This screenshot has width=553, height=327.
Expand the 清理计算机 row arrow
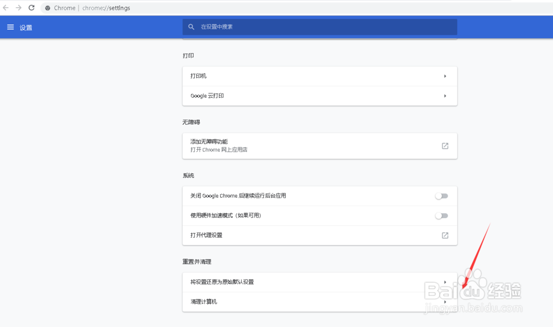coord(445,302)
